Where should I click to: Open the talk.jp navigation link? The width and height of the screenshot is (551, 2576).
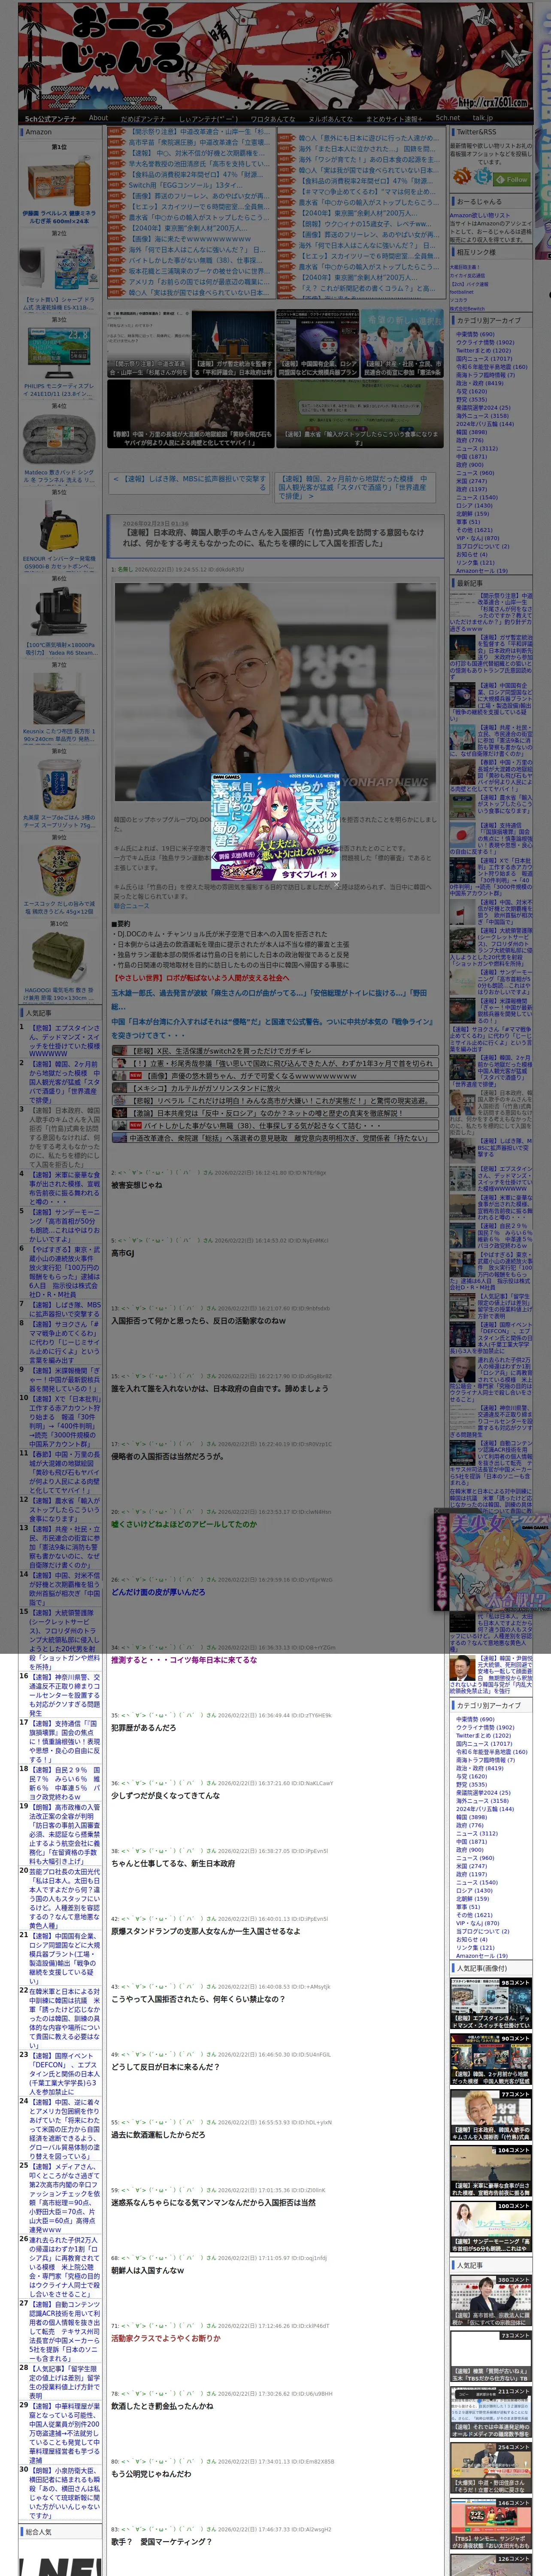click(483, 118)
